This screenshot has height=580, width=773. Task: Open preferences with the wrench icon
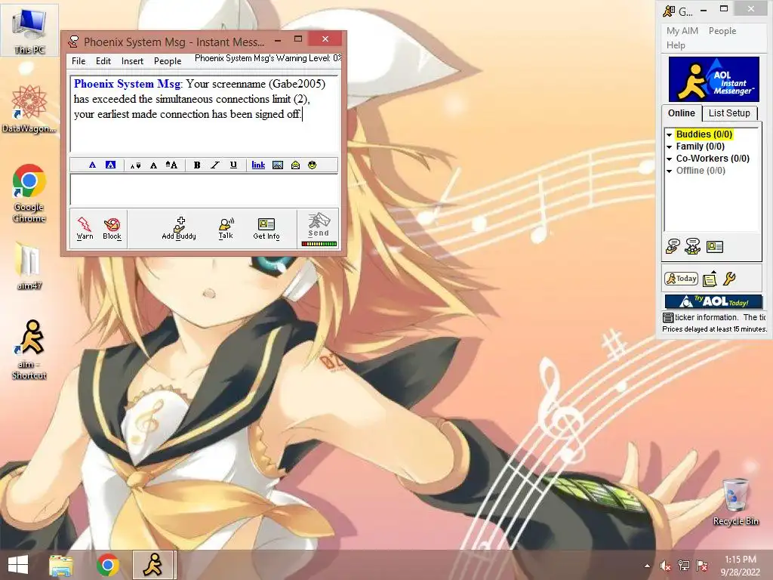[730, 279]
